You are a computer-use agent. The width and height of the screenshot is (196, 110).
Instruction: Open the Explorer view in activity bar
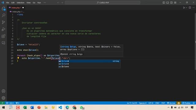[x=3, y=9]
